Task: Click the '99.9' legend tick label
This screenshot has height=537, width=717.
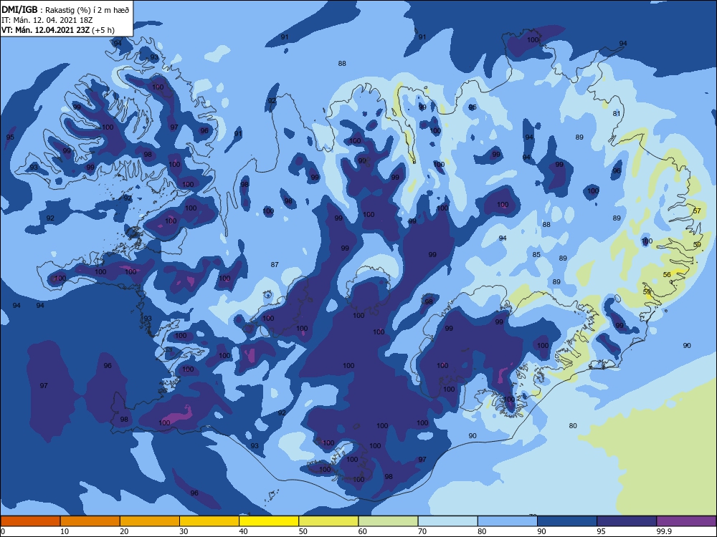Action: pos(663,531)
